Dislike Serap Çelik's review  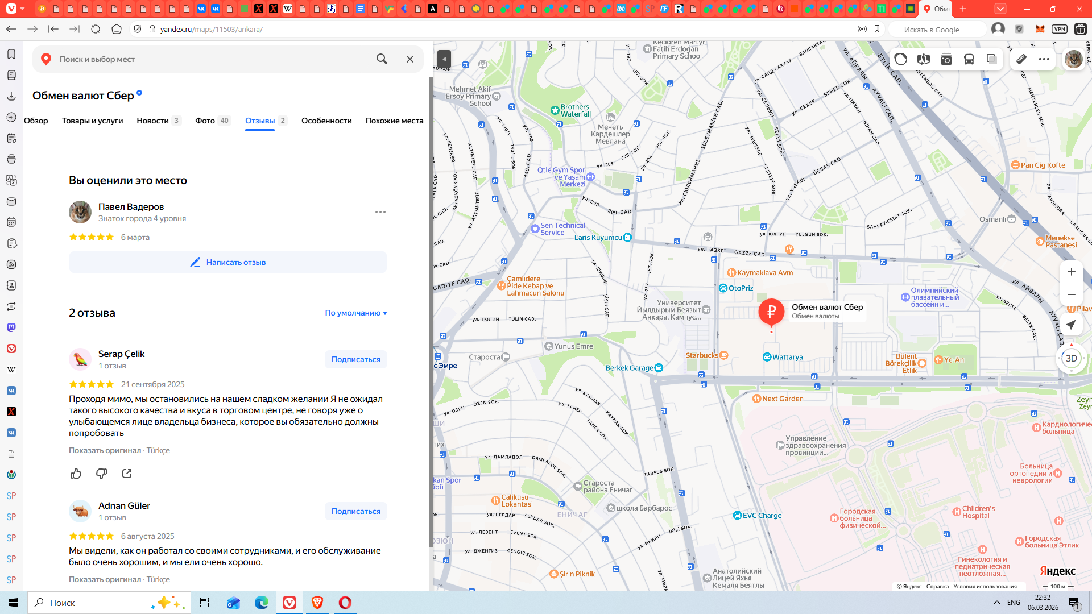(x=101, y=474)
